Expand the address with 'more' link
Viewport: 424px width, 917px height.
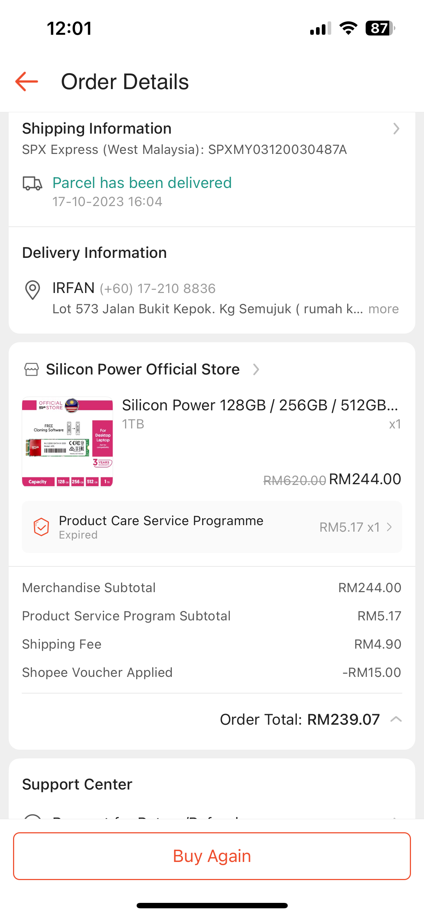tap(383, 309)
